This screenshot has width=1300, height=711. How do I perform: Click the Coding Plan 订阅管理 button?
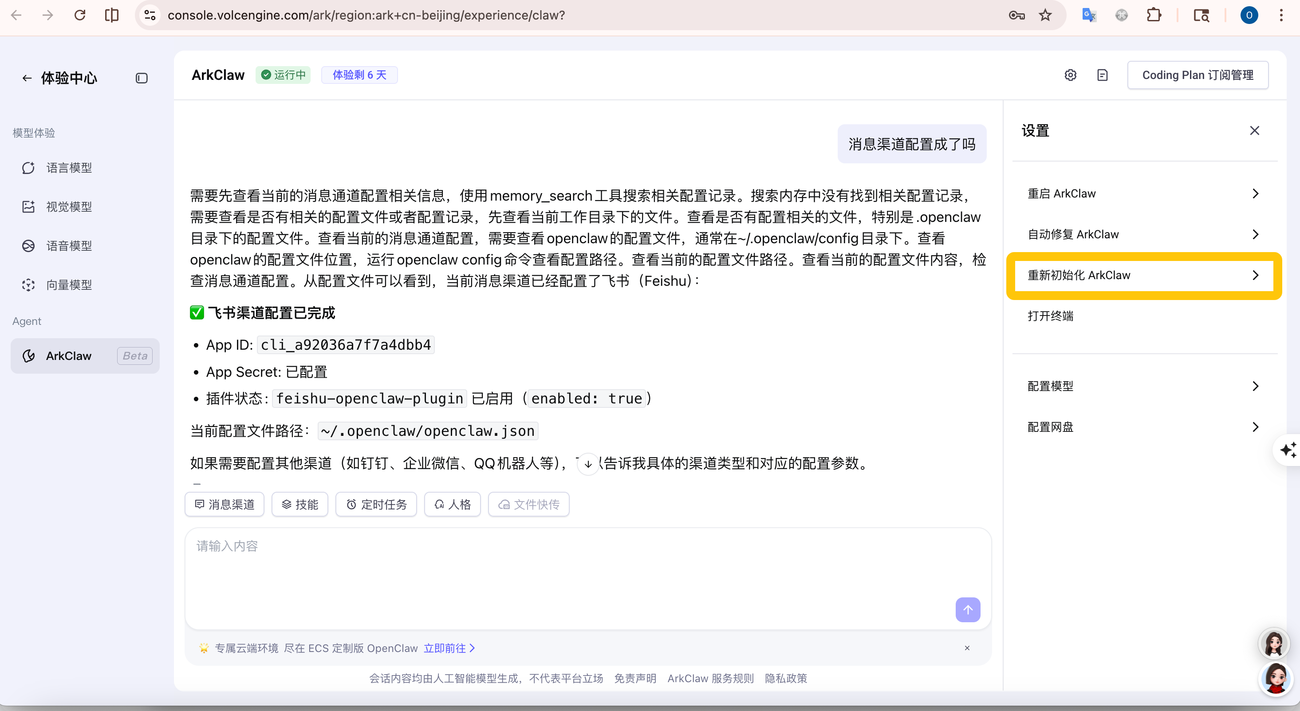[1198, 75]
